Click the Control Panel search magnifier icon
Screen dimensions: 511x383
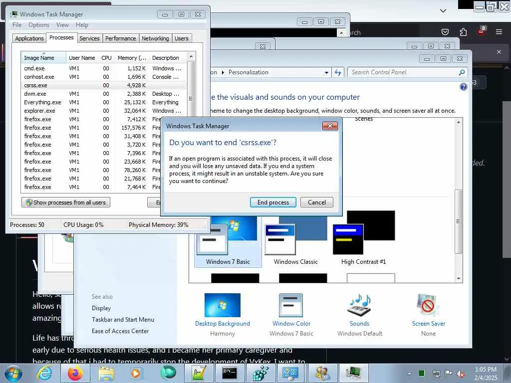pyautogui.click(x=462, y=72)
